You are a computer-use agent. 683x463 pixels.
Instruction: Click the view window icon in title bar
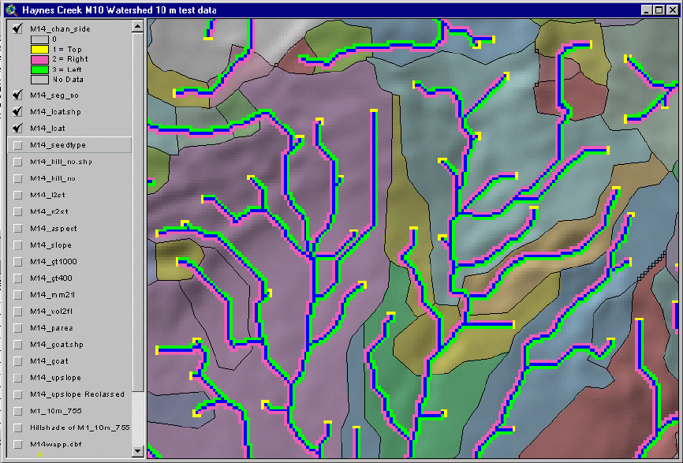10,9
